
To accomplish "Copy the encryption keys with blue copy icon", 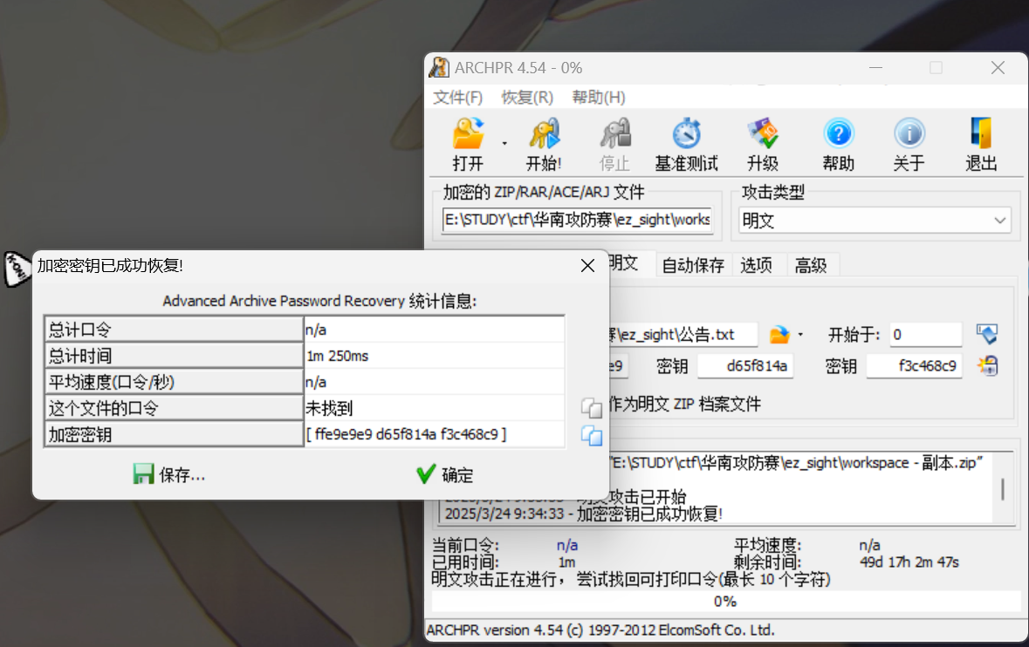I will click(592, 435).
